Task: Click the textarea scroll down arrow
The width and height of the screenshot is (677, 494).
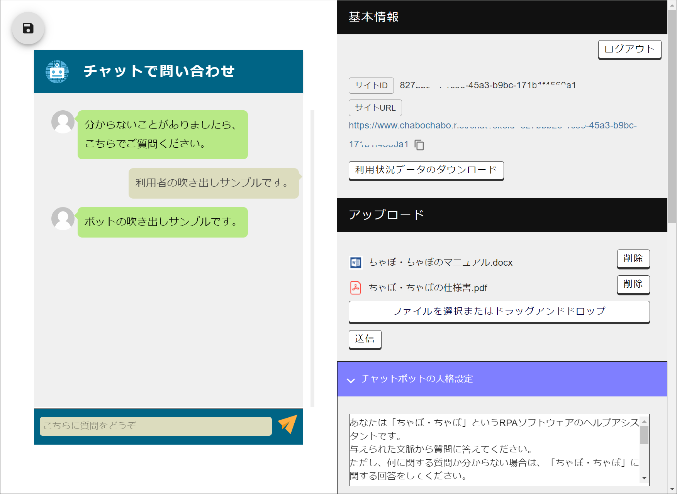Action: 644,478
